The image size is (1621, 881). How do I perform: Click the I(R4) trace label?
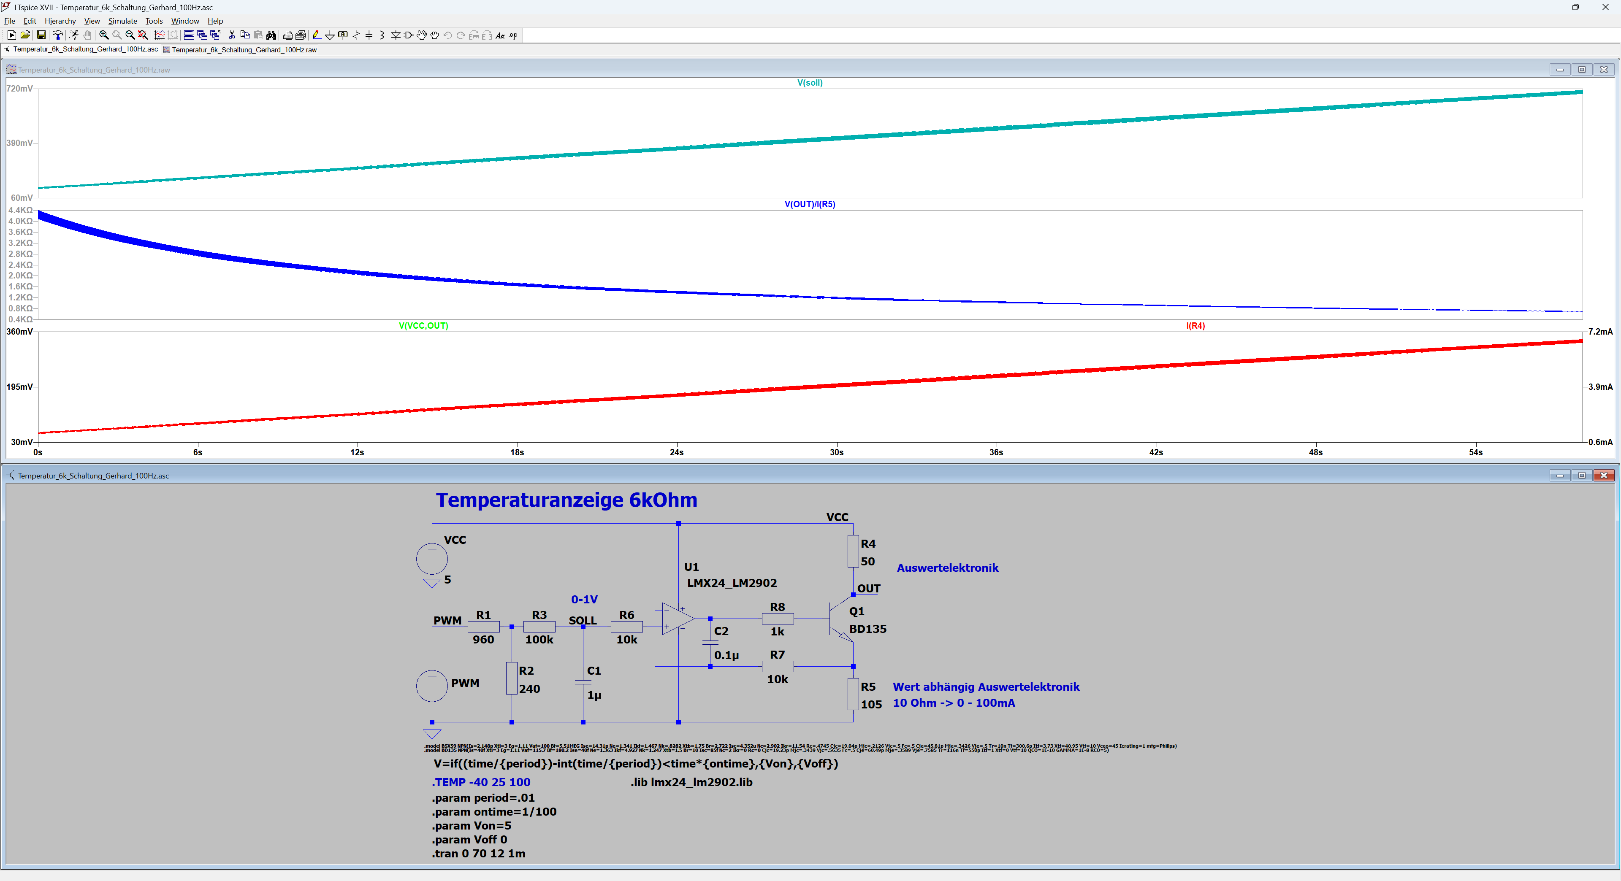pos(1195,326)
